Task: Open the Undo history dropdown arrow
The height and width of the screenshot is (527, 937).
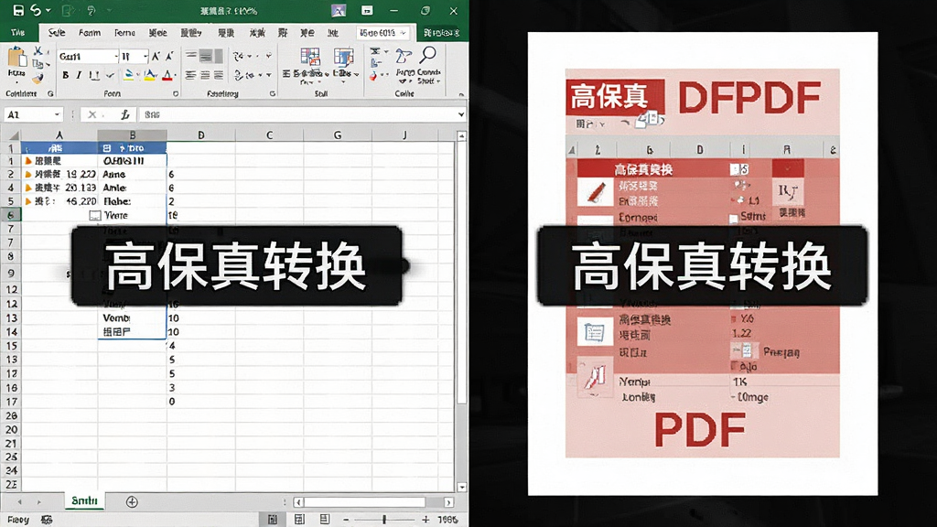Action: (48, 11)
